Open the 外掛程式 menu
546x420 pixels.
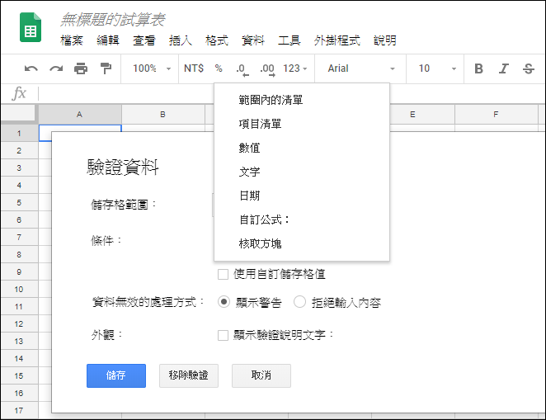(337, 40)
